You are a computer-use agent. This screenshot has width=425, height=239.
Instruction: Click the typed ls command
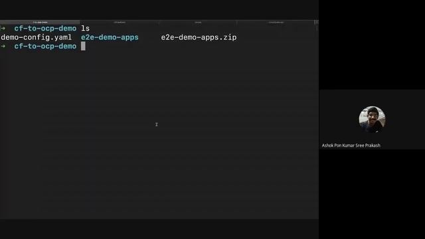pyautogui.click(x=86, y=29)
